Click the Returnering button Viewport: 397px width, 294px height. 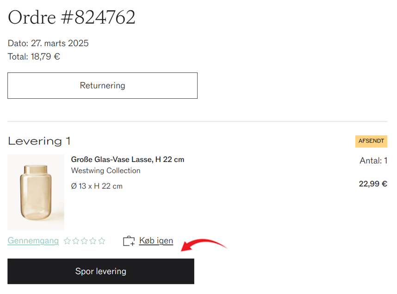(x=102, y=86)
